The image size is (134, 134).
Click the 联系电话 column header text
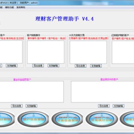click(11, 38)
